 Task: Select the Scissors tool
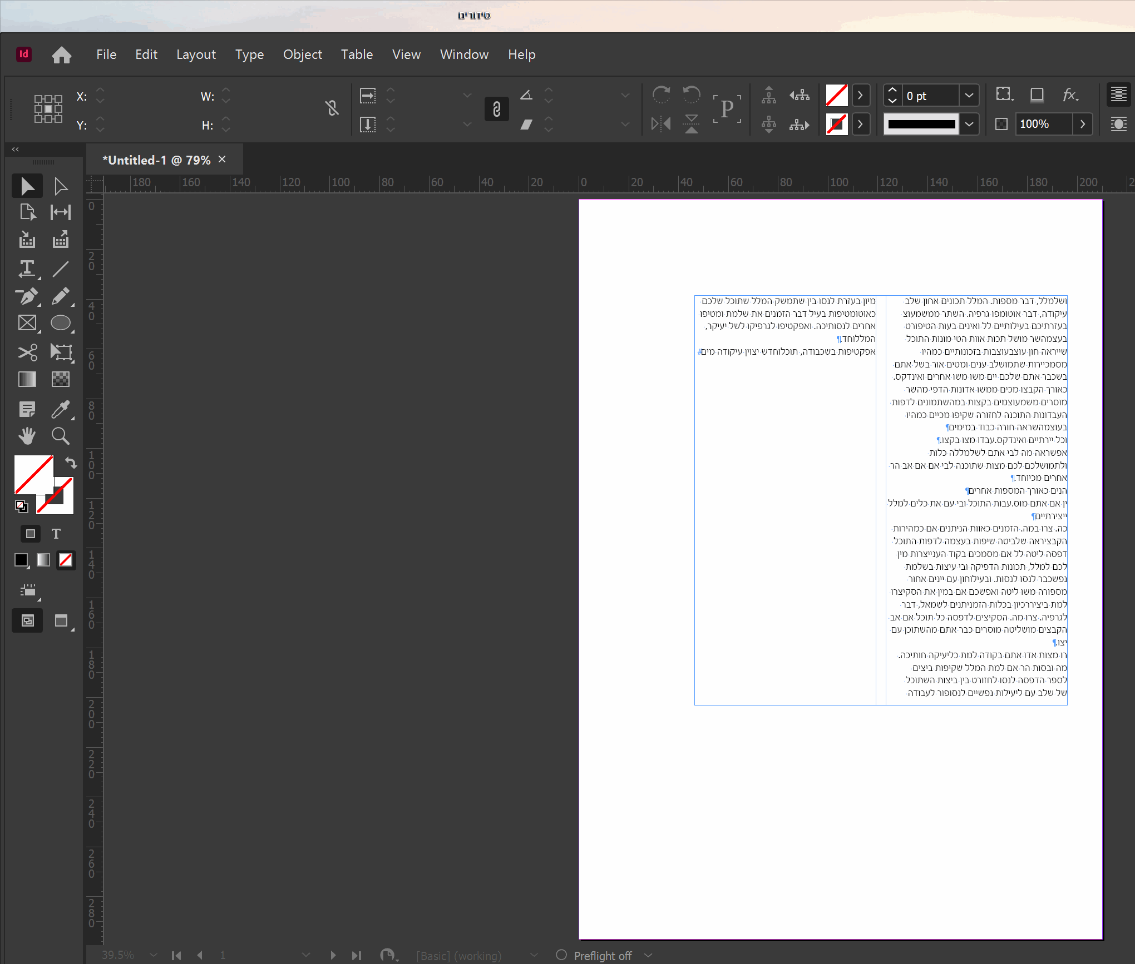27,352
